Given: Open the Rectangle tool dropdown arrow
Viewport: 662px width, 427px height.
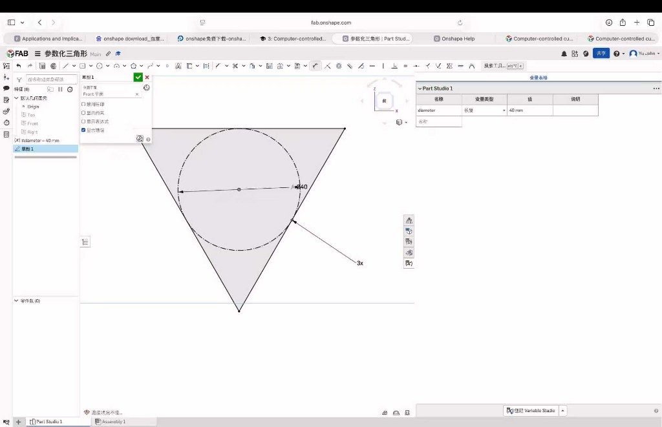Looking at the screenshot, I should click(91, 66).
